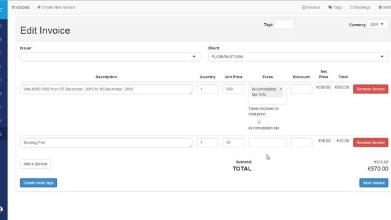The height and width of the screenshot is (220, 391).
Task: Focus the Tags input field
Action: (283, 24)
